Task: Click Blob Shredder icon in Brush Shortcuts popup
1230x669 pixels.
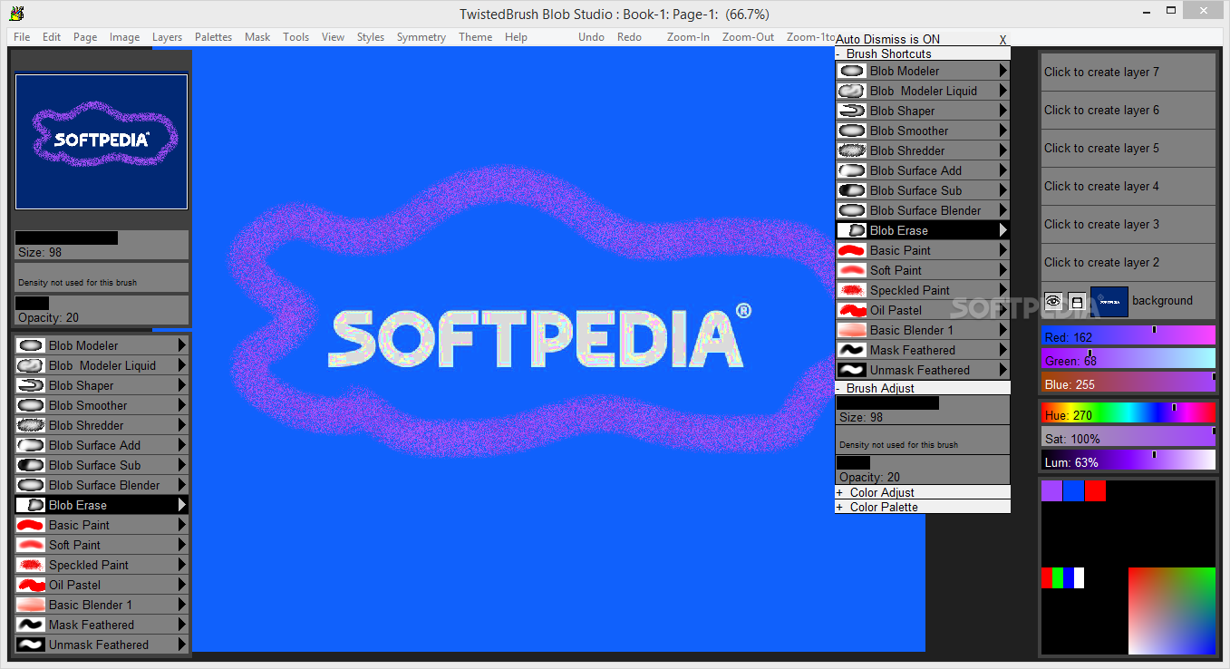Action: pos(852,150)
